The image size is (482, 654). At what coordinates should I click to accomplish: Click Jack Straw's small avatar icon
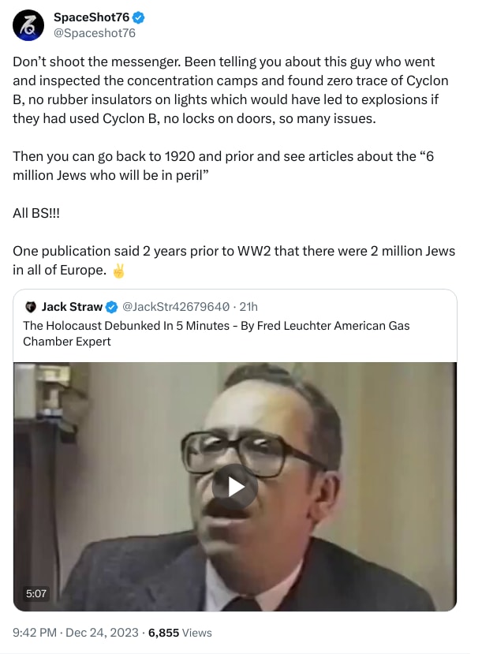pos(31,307)
